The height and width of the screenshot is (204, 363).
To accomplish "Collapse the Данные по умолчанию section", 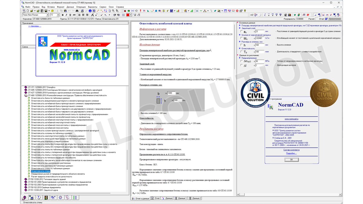I will pyautogui.click(x=237, y=55).
